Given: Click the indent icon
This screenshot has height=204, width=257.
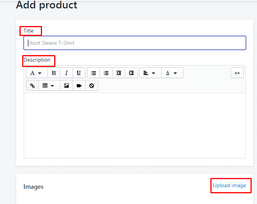Looking at the screenshot, I should [x=131, y=73].
